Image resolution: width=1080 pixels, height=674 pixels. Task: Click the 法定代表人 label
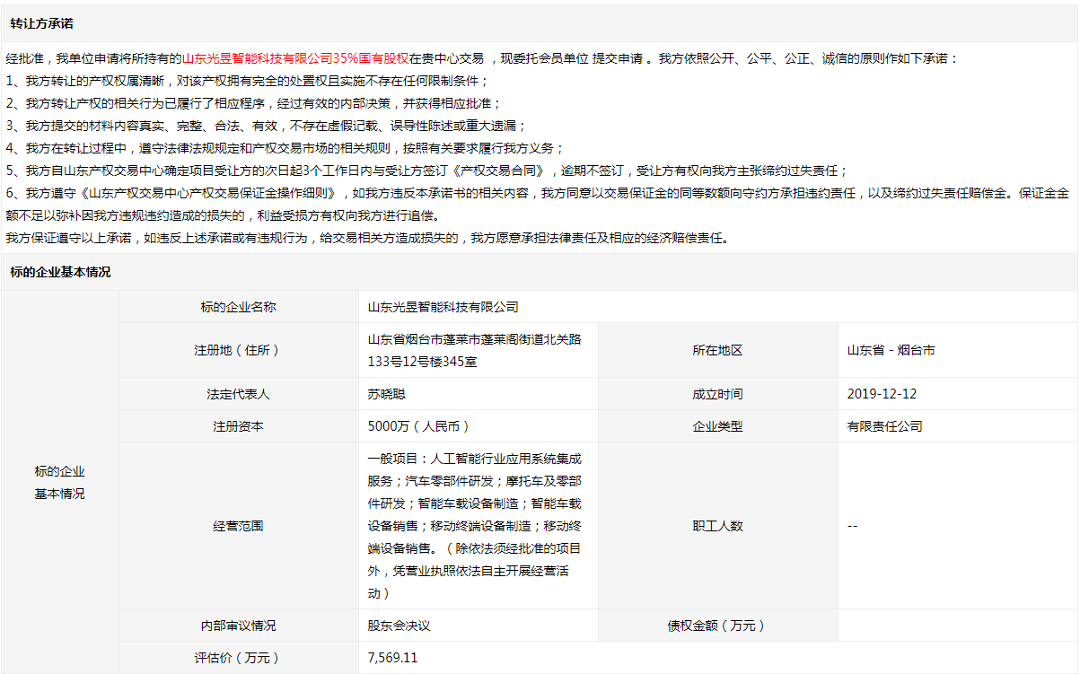[x=238, y=394]
